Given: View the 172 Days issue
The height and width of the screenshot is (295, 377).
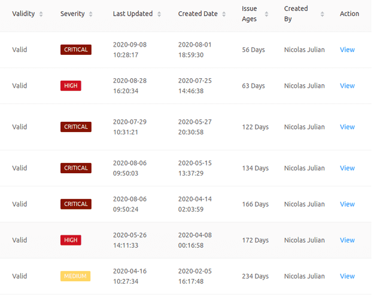Looking at the screenshot, I should click(347, 240).
